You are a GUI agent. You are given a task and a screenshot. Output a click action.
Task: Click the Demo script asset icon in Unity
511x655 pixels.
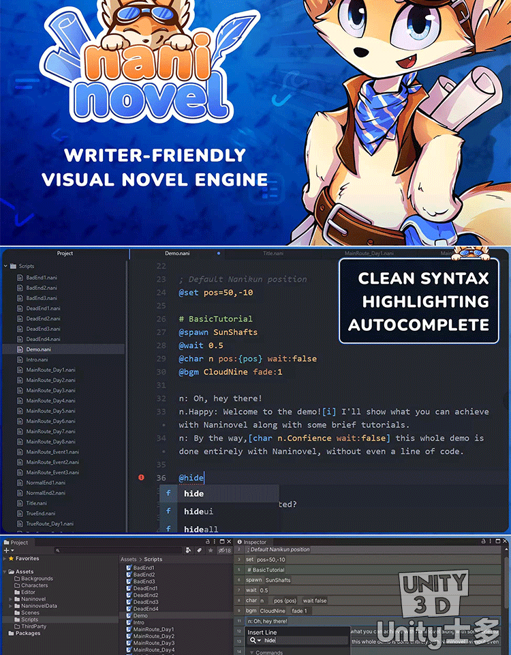coord(129,615)
